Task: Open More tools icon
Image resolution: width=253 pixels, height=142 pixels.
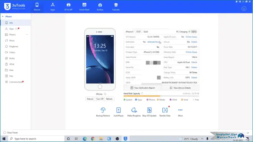Action: [x=180, y=110]
